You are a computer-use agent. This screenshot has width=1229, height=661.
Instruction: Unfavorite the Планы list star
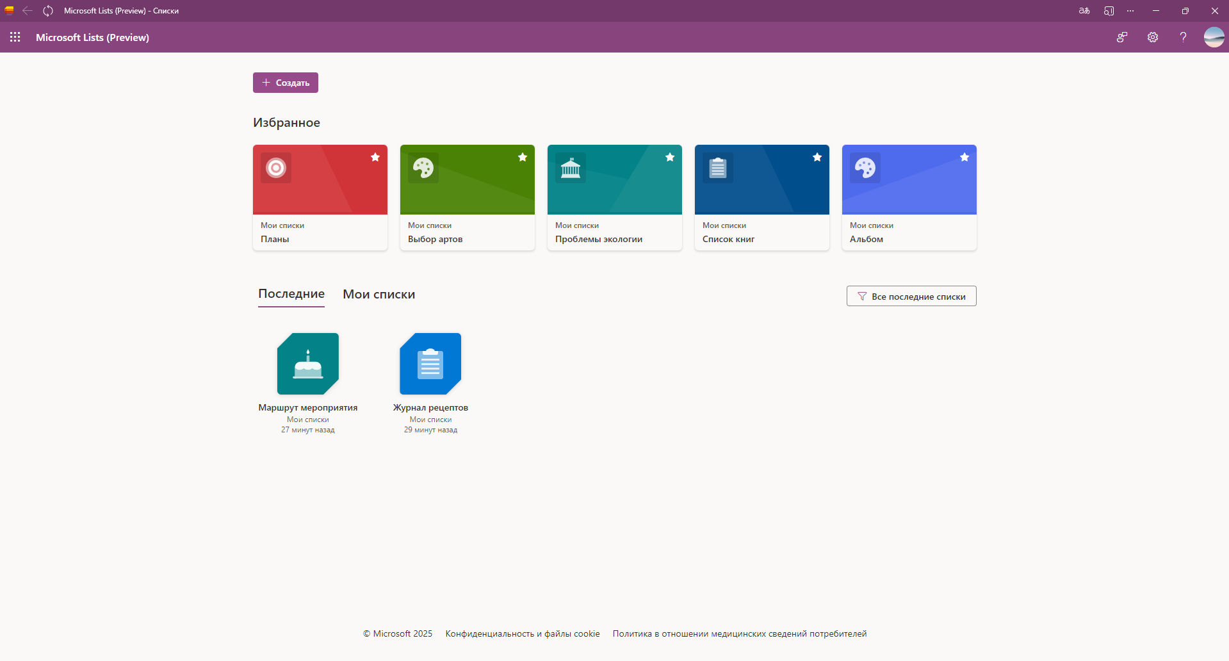click(x=375, y=158)
